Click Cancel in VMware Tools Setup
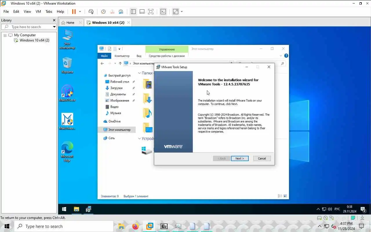Viewport: 371px width, 232px height. [262, 158]
